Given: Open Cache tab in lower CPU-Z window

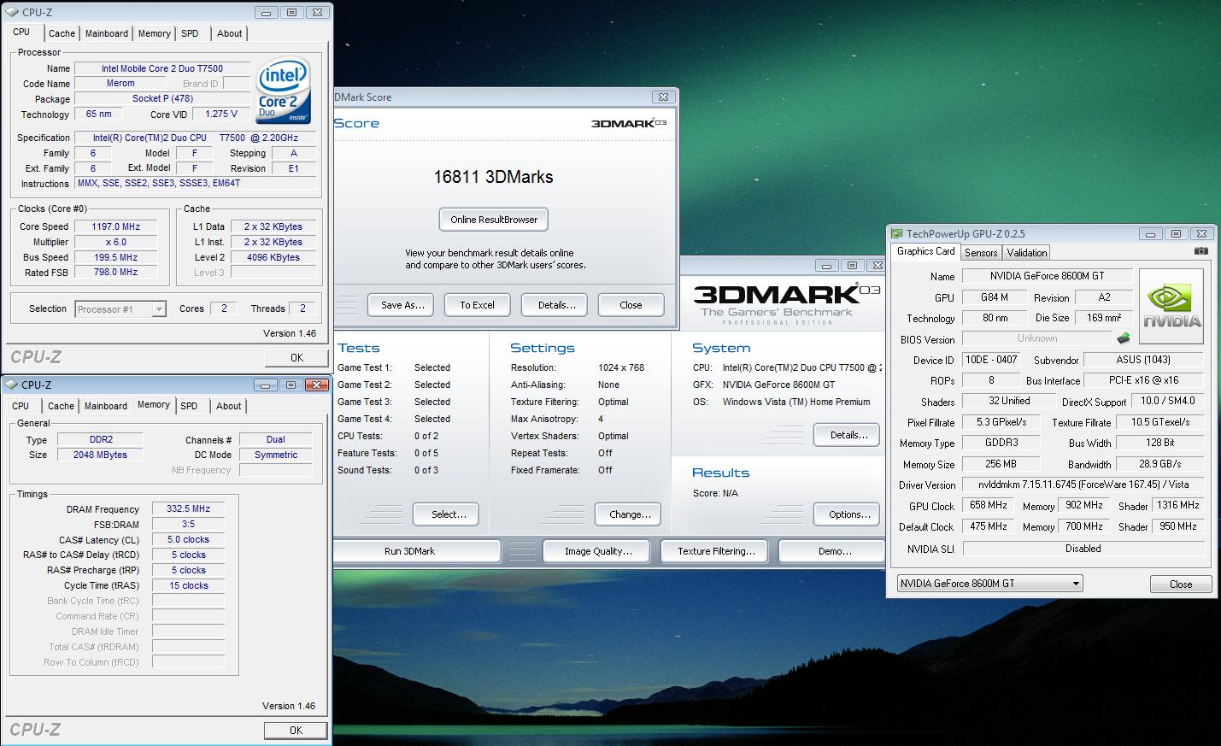Looking at the screenshot, I should [x=61, y=406].
